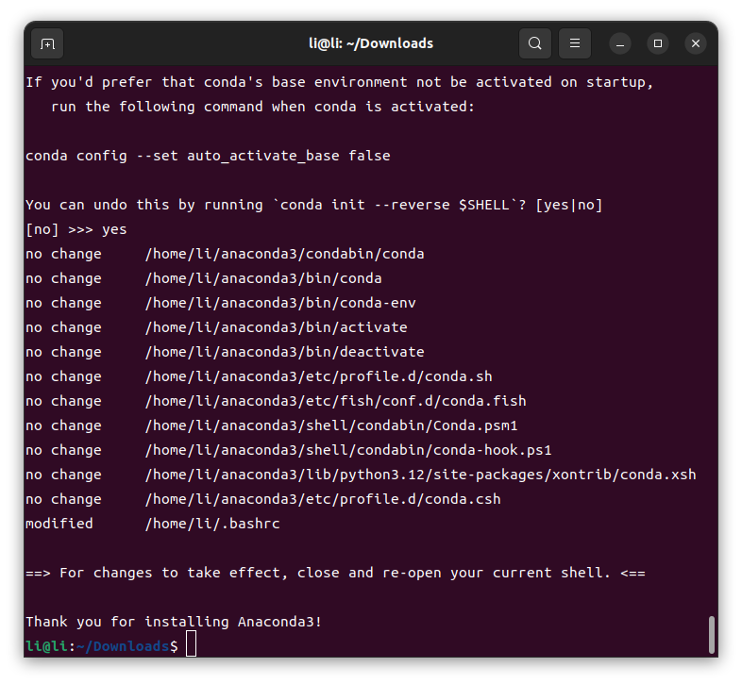Close the terminal window
The height and width of the screenshot is (684, 742).
(696, 43)
